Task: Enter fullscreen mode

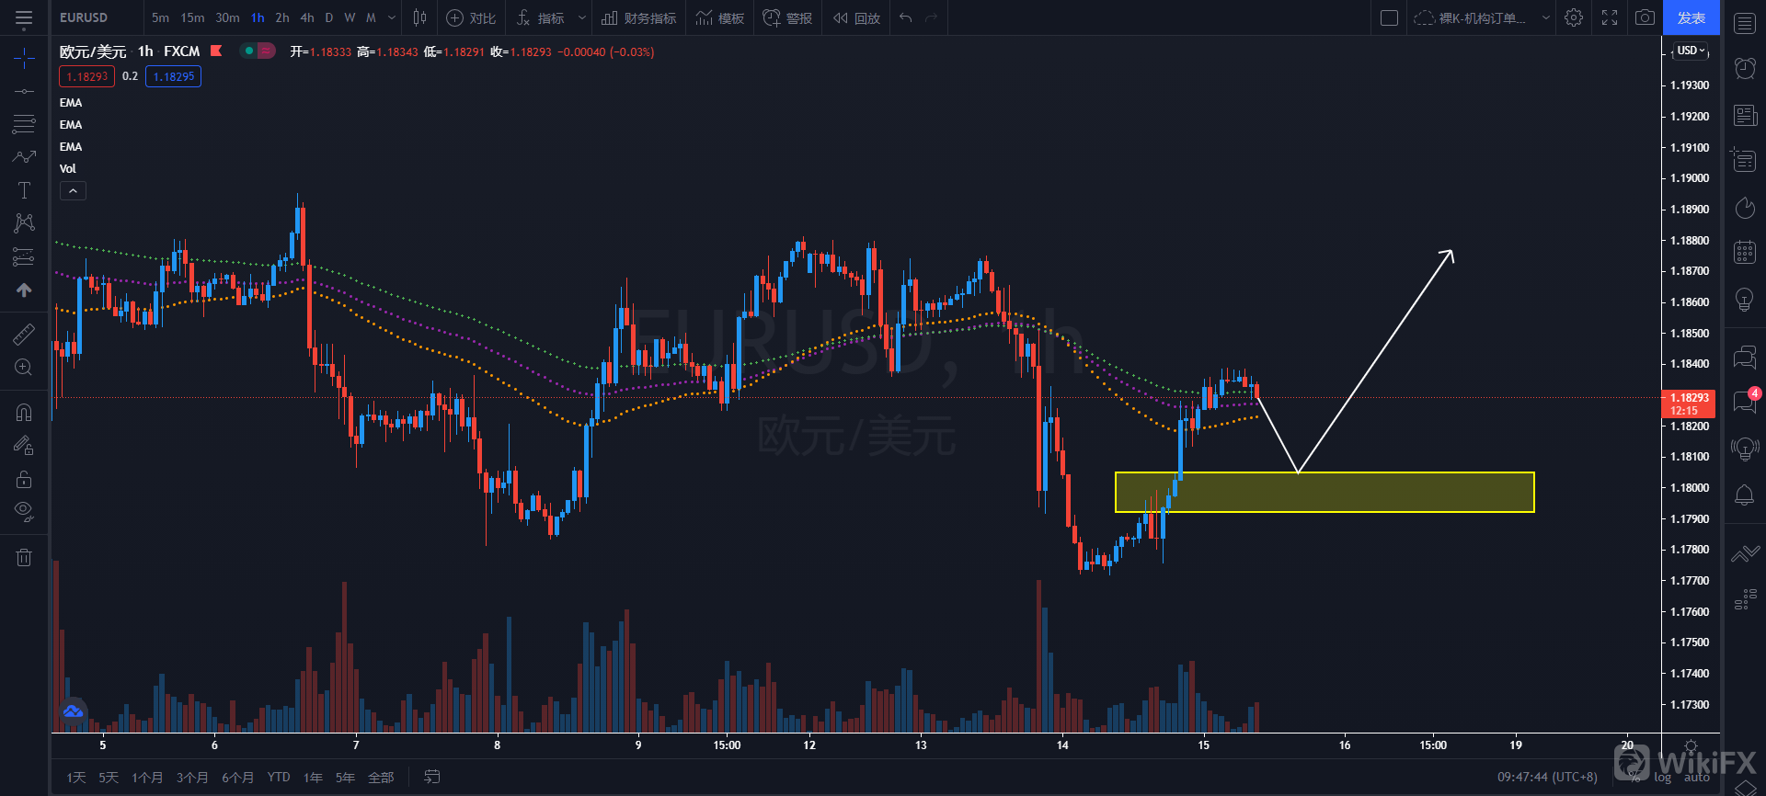Action: click(x=1610, y=17)
